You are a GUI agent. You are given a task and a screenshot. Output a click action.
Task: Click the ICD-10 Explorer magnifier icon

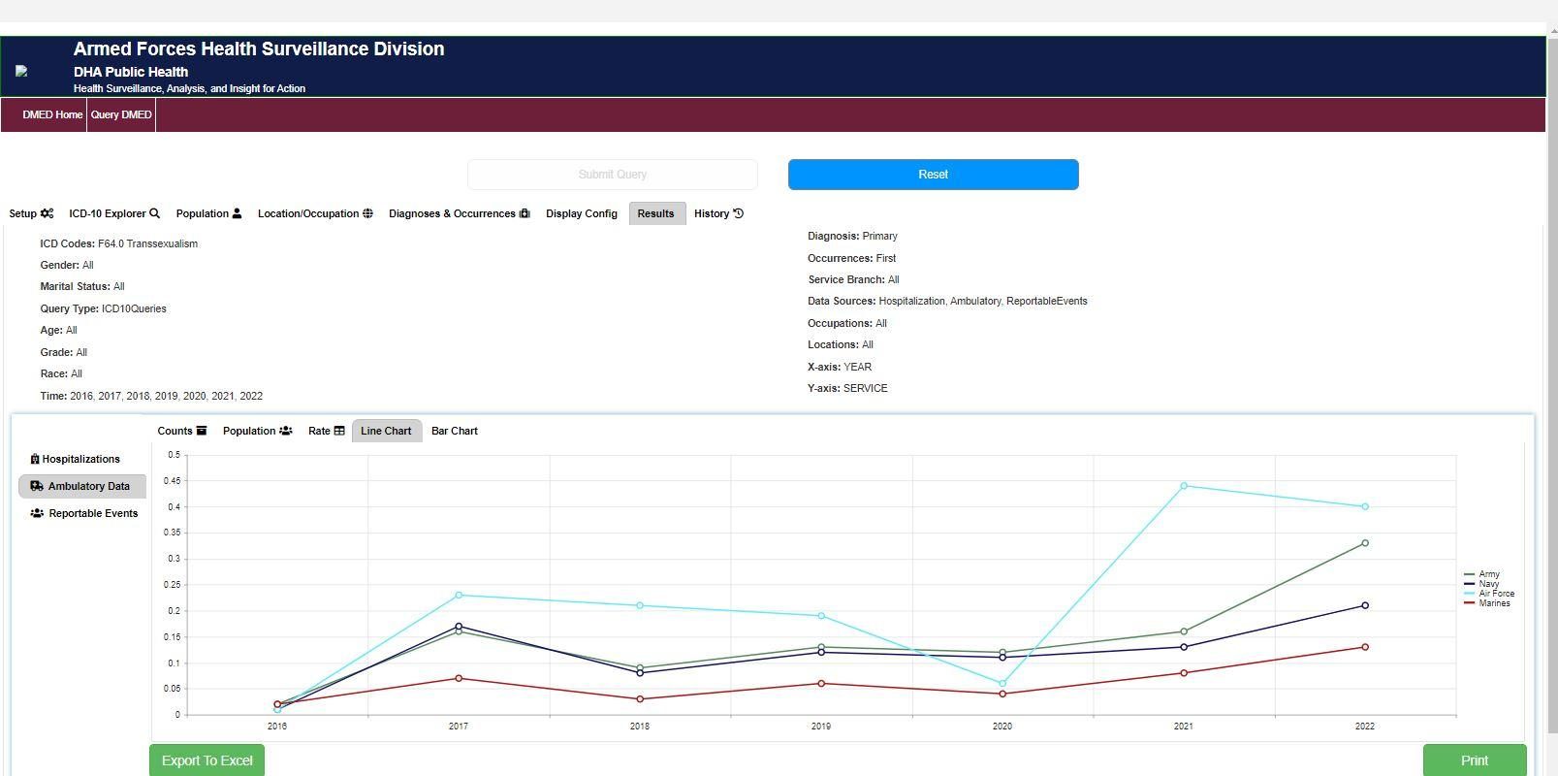(154, 213)
